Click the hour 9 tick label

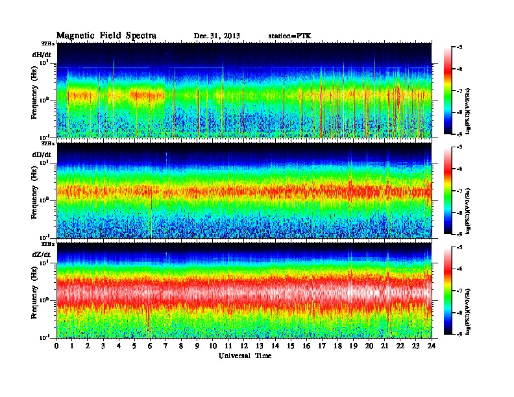pyautogui.click(x=197, y=346)
